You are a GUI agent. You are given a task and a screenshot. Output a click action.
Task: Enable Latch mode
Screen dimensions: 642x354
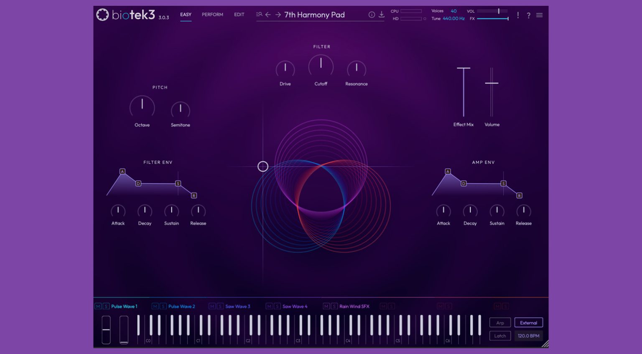500,336
